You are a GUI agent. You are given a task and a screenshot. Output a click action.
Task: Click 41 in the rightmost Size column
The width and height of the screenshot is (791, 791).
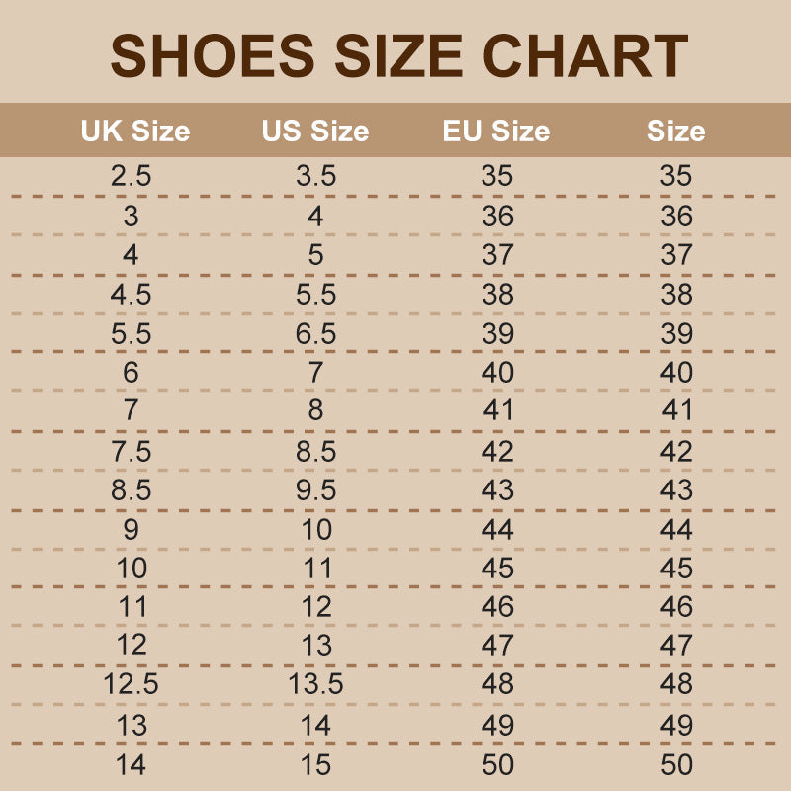pos(677,411)
